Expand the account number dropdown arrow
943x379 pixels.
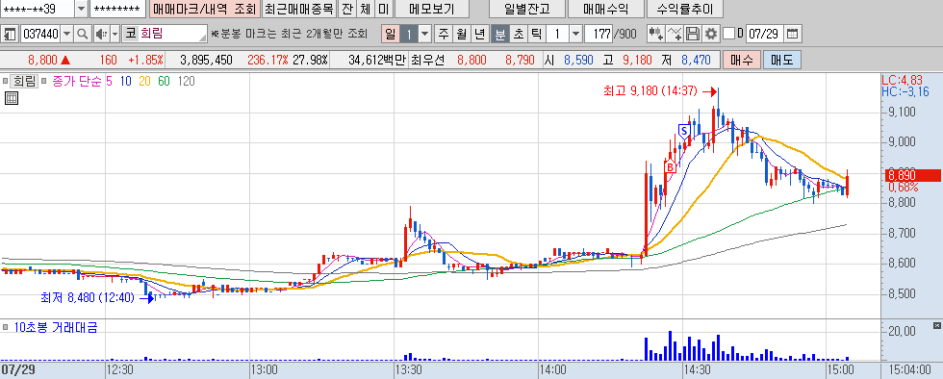pos(81,9)
